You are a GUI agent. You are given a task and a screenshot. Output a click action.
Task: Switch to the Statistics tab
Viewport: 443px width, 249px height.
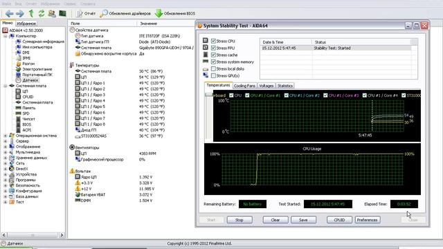pyautogui.click(x=284, y=86)
